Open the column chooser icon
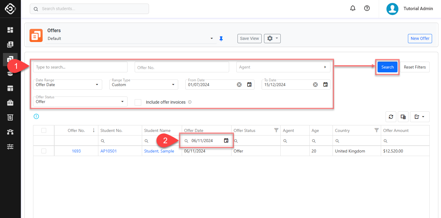 click(403, 117)
